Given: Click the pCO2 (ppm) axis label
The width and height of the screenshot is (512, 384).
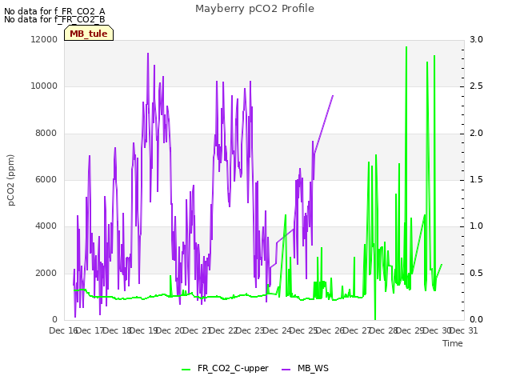Looking at the screenshot, I should coord(10,180).
